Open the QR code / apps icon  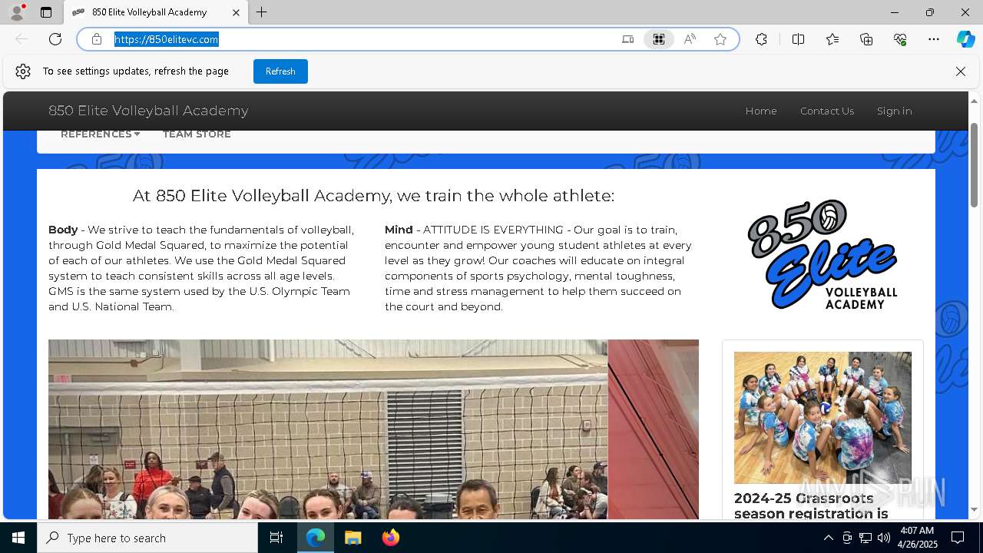[x=658, y=39]
